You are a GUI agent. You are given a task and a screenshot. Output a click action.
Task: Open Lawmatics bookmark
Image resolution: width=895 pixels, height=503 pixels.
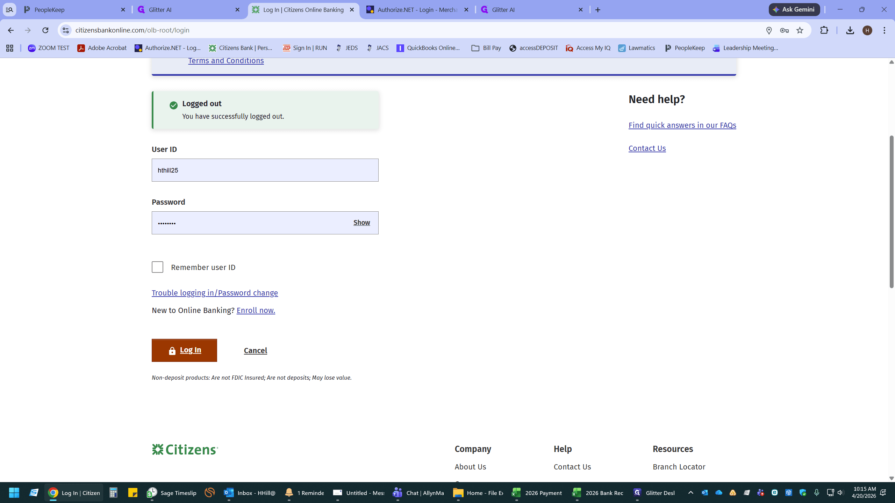click(637, 48)
